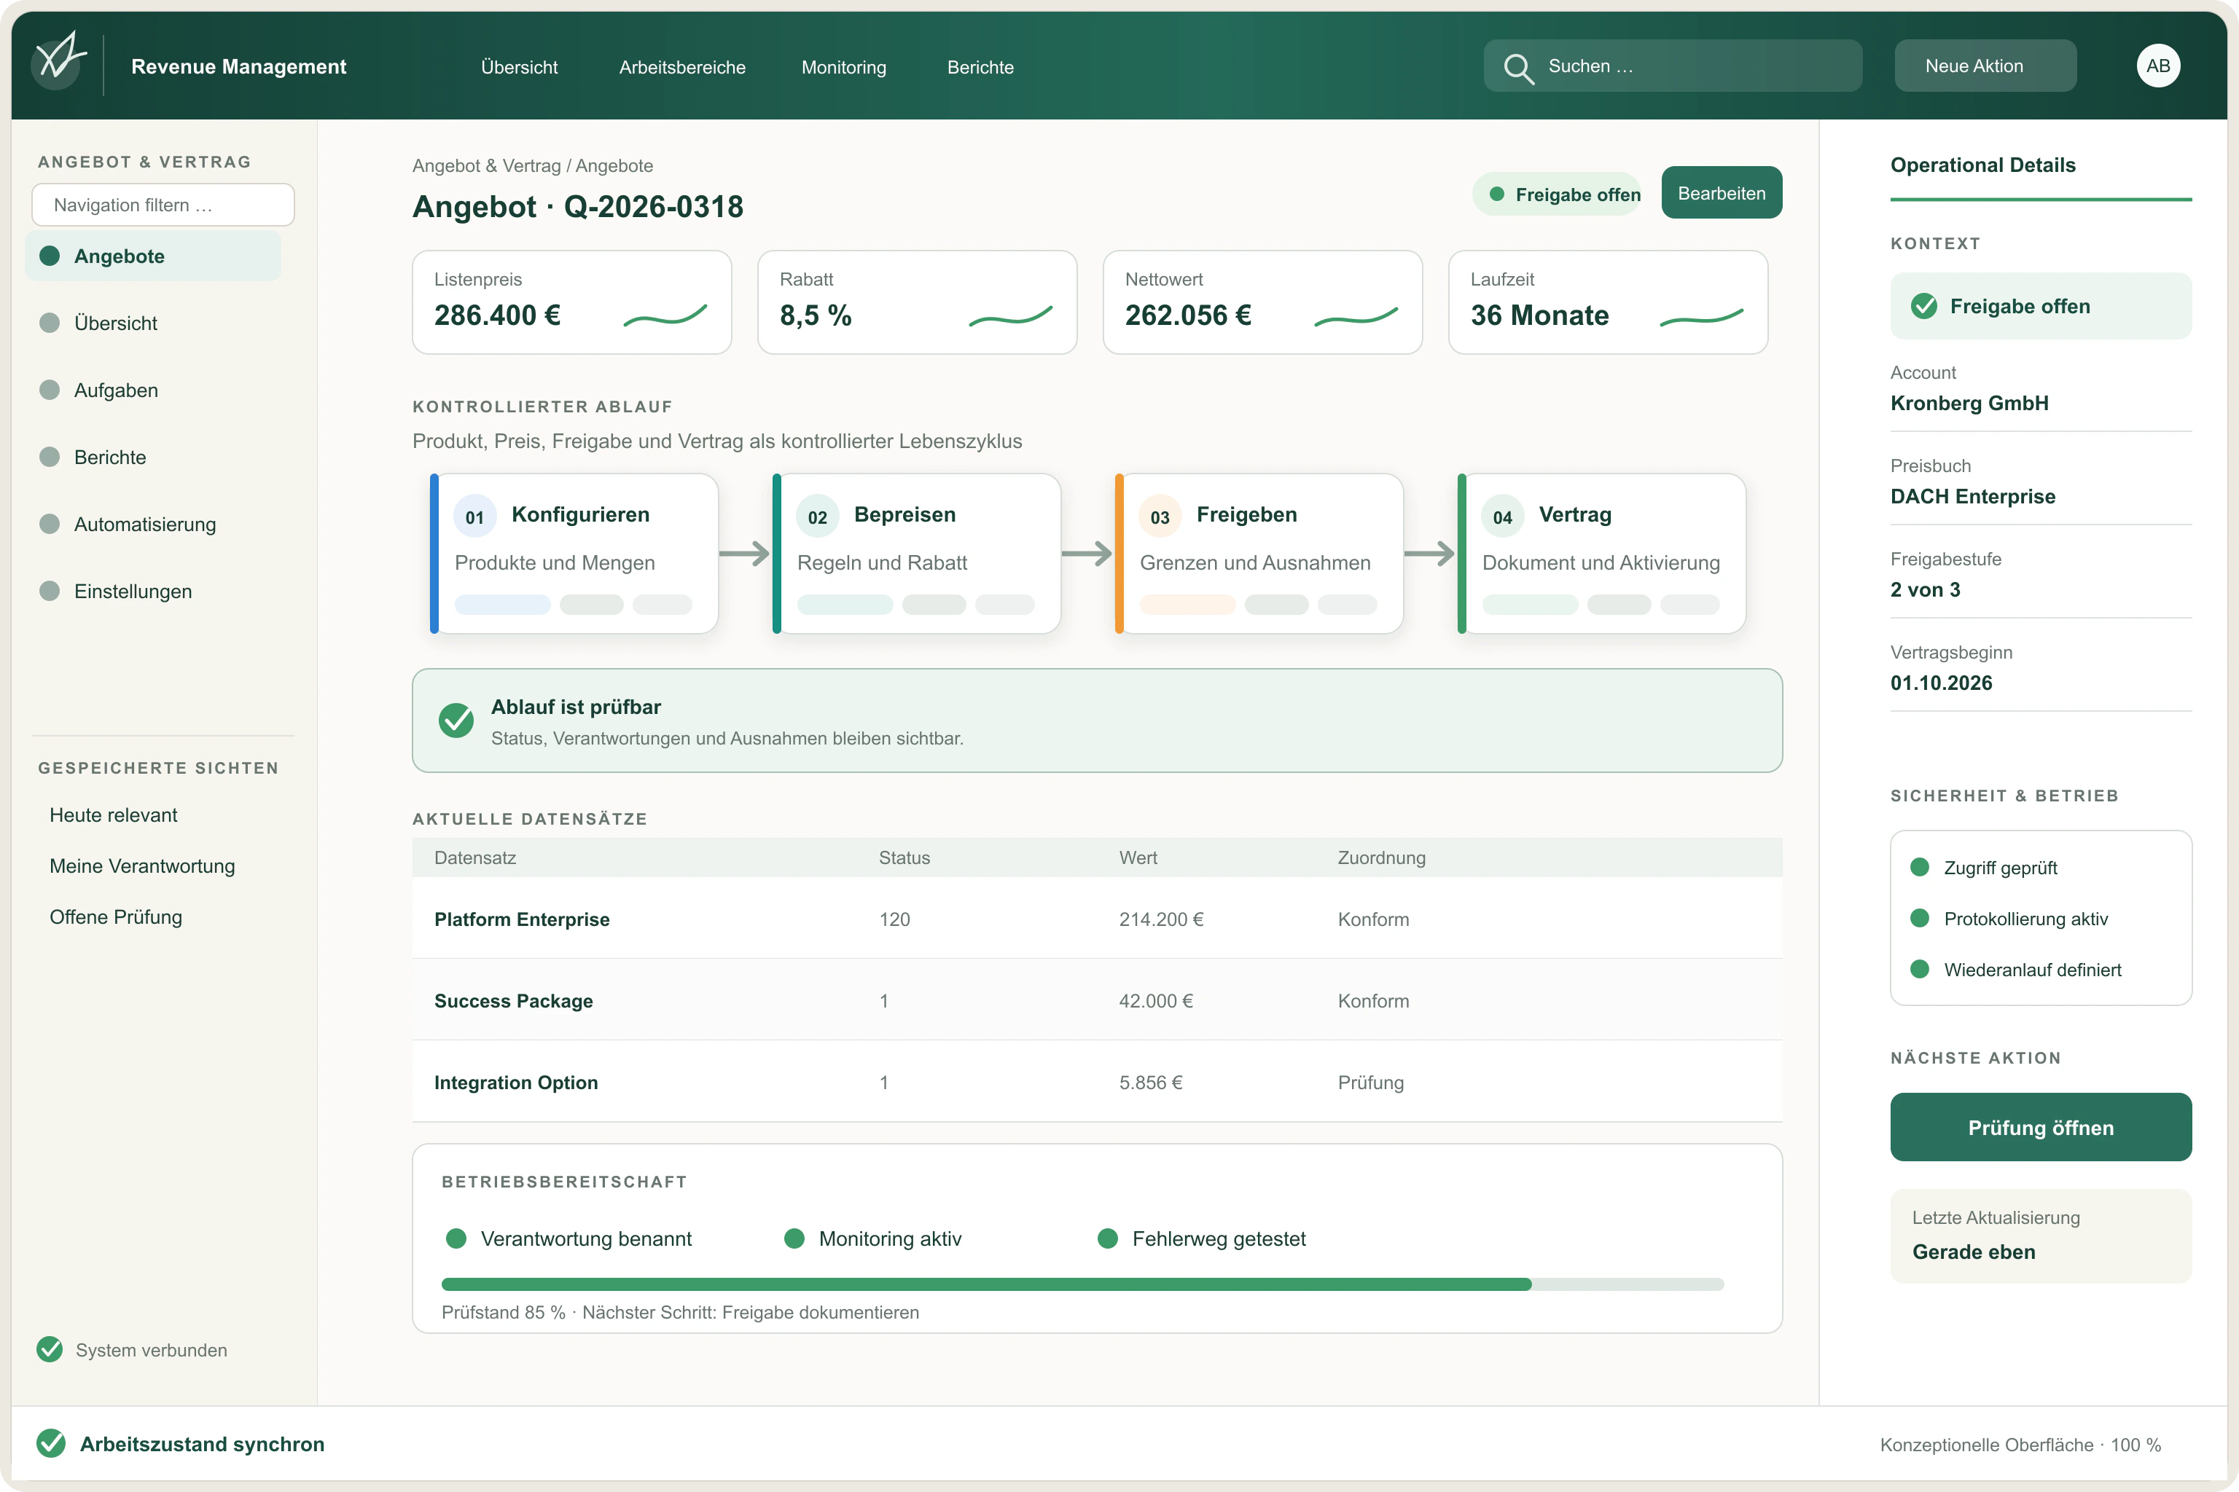Expand the Vertrag step card
This screenshot has height=1492, width=2239.
click(1601, 553)
